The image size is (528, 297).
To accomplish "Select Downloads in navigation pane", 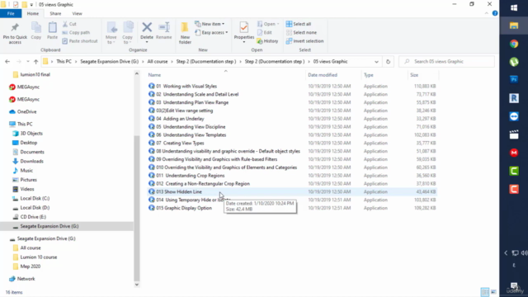I will (31, 162).
